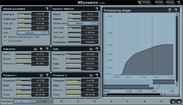Screen dimensions: 183x105
Task: Toggle the Processor 1 power button
Action: click(41, 75)
